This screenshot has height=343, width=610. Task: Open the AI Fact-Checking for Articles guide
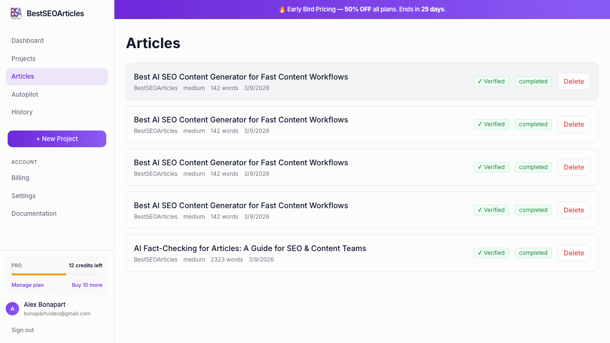(250, 248)
